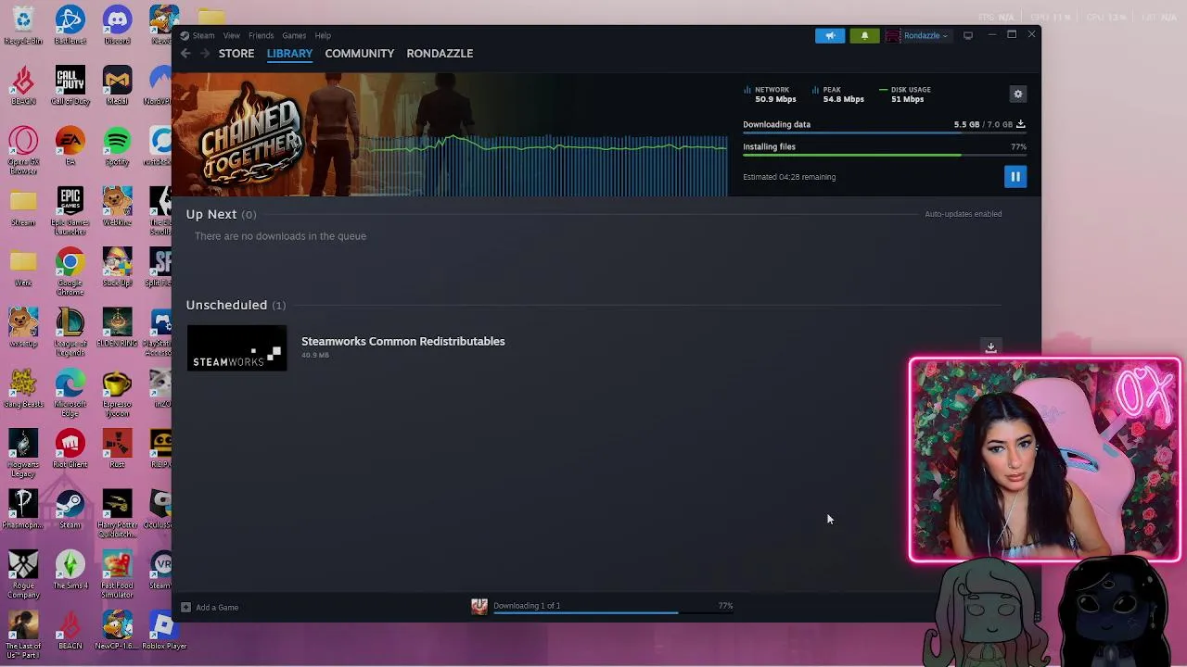
Task: Select the Medal desktop icon
Action: 117,86
